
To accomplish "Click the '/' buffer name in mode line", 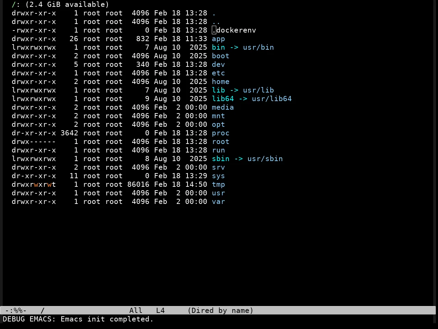I will 42,310.
